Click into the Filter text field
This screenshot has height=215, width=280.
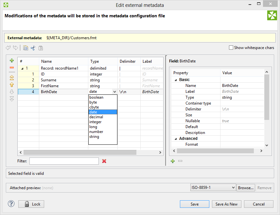click(x=64, y=161)
